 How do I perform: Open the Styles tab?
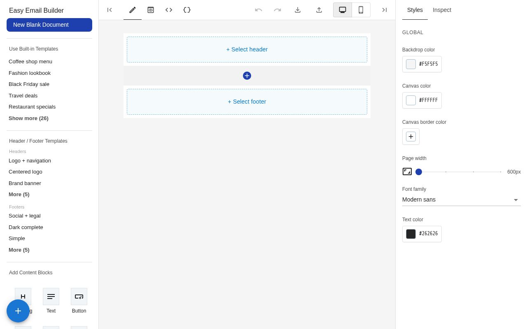point(415,10)
